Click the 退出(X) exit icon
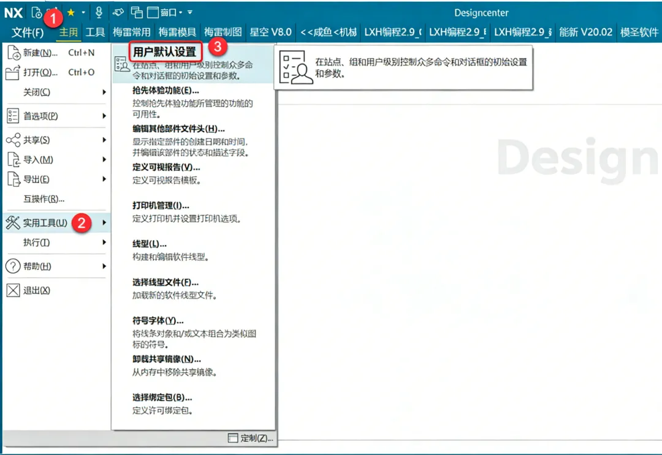This screenshot has width=662, height=455. coord(13,290)
